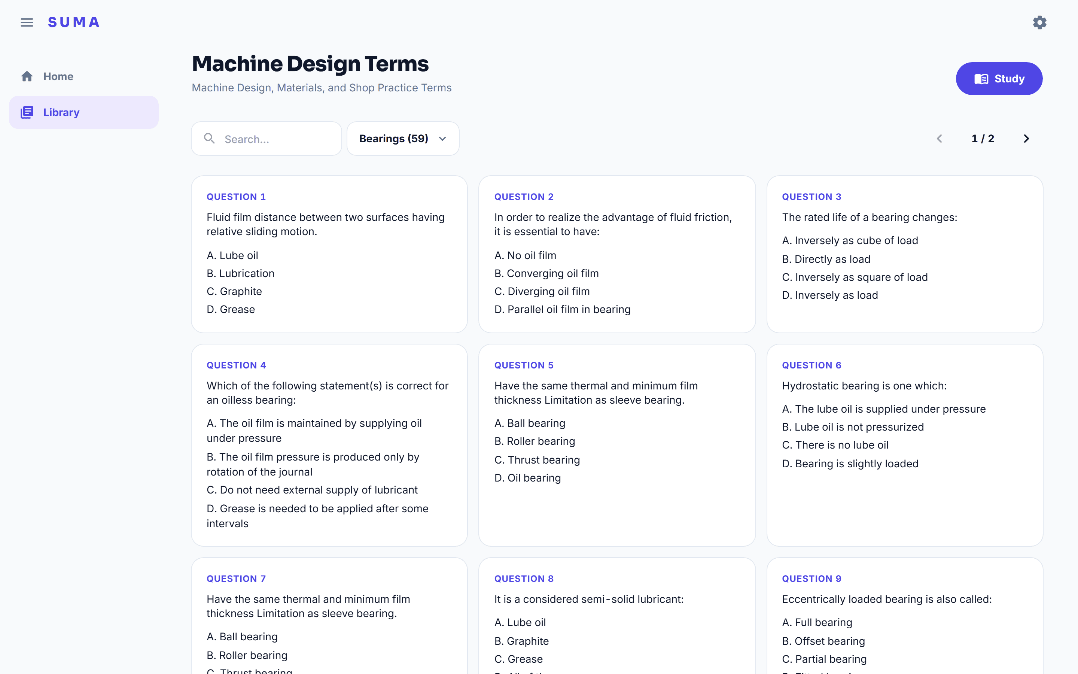Viewport: 1078px width, 674px height.
Task: Click text 'The rated life of a bearing changes:'
Action: 870,217
